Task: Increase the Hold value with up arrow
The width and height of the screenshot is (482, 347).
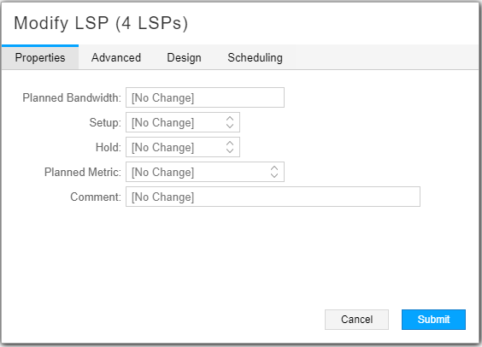Action: [230, 144]
